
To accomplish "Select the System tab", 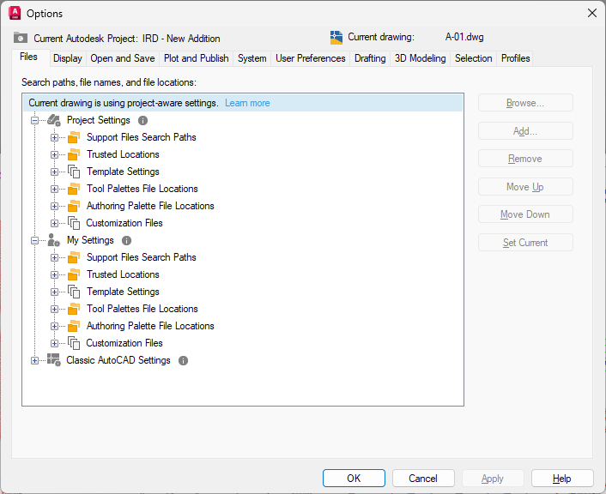I will 252,58.
